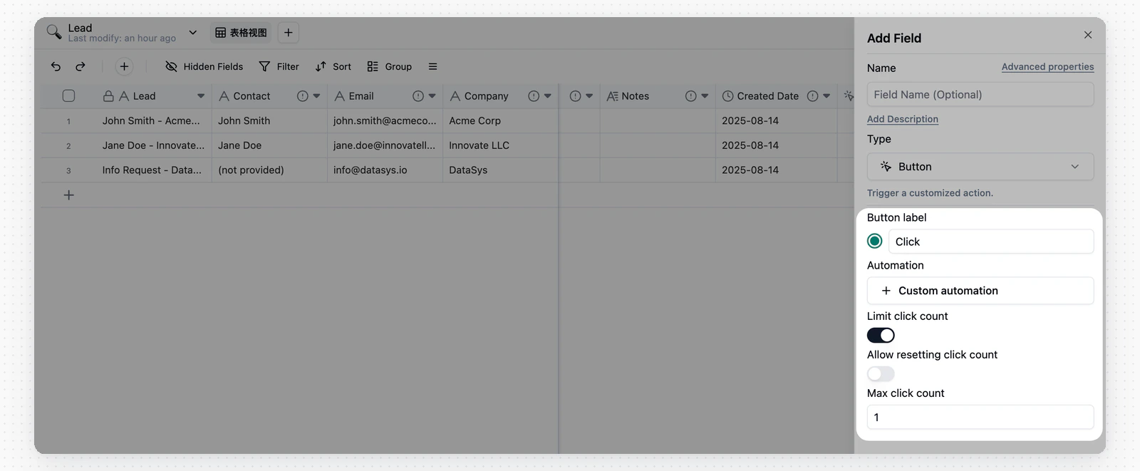Click the crossed-eye Hidden Fields icon
Screen dimensions: 1140x471
(x=171, y=66)
